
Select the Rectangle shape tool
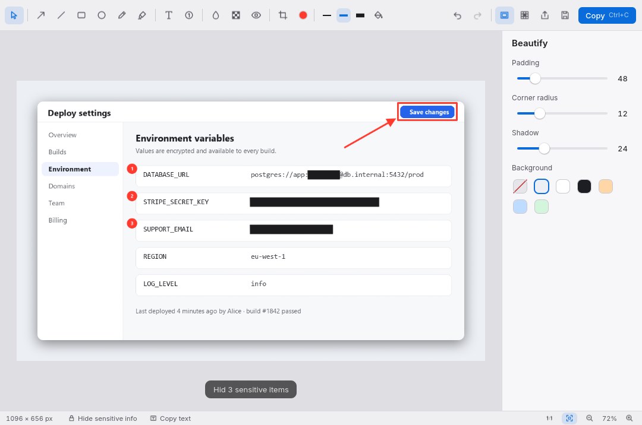(x=81, y=15)
